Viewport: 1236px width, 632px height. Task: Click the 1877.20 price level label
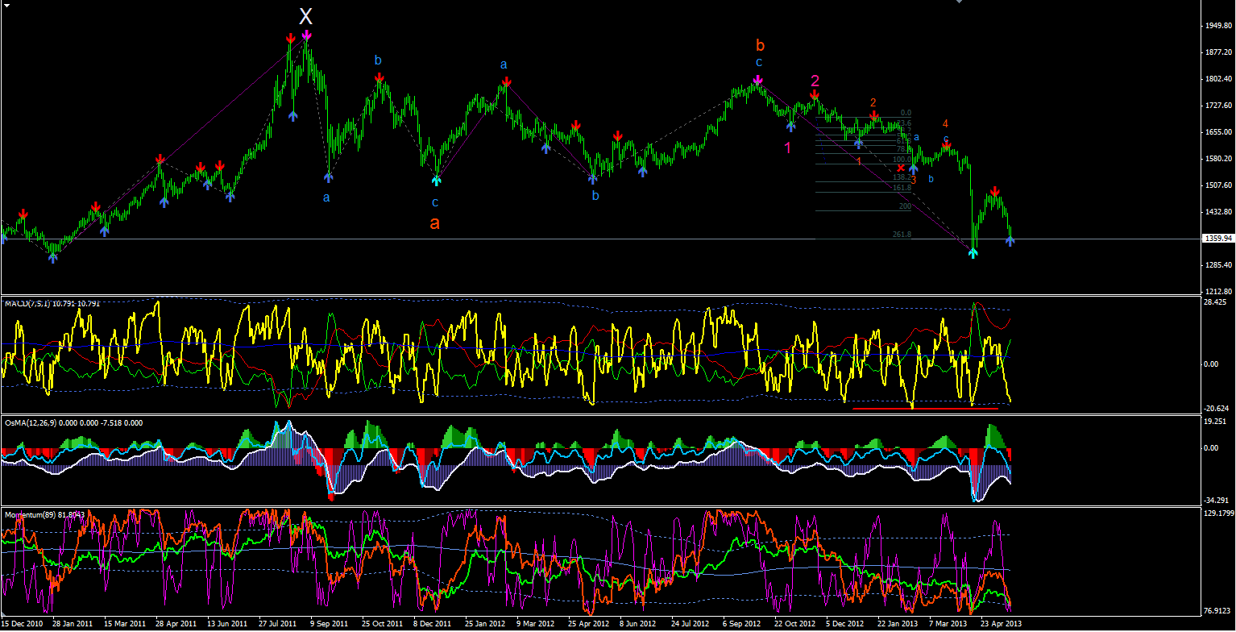(x=1217, y=52)
